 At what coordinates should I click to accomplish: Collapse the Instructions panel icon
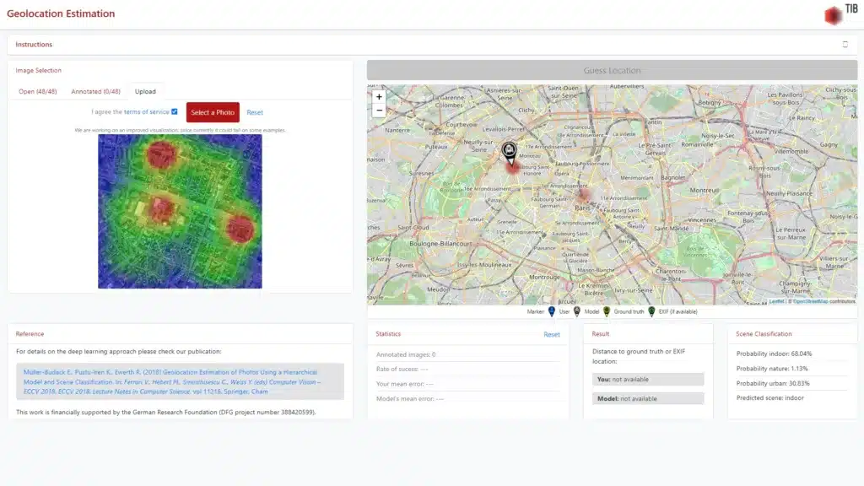(x=845, y=45)
